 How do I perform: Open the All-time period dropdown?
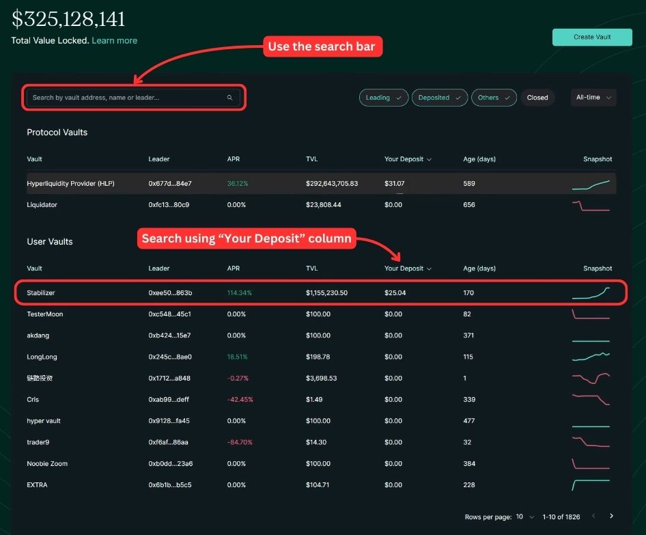tap(593, 98)
